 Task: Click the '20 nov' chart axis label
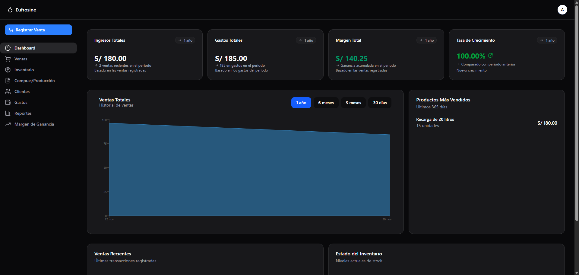click(x=387, y=219)
